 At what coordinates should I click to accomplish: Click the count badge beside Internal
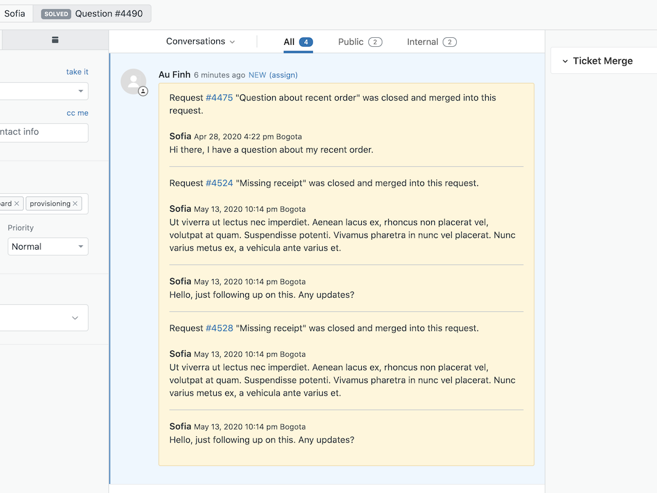[450, 41]
